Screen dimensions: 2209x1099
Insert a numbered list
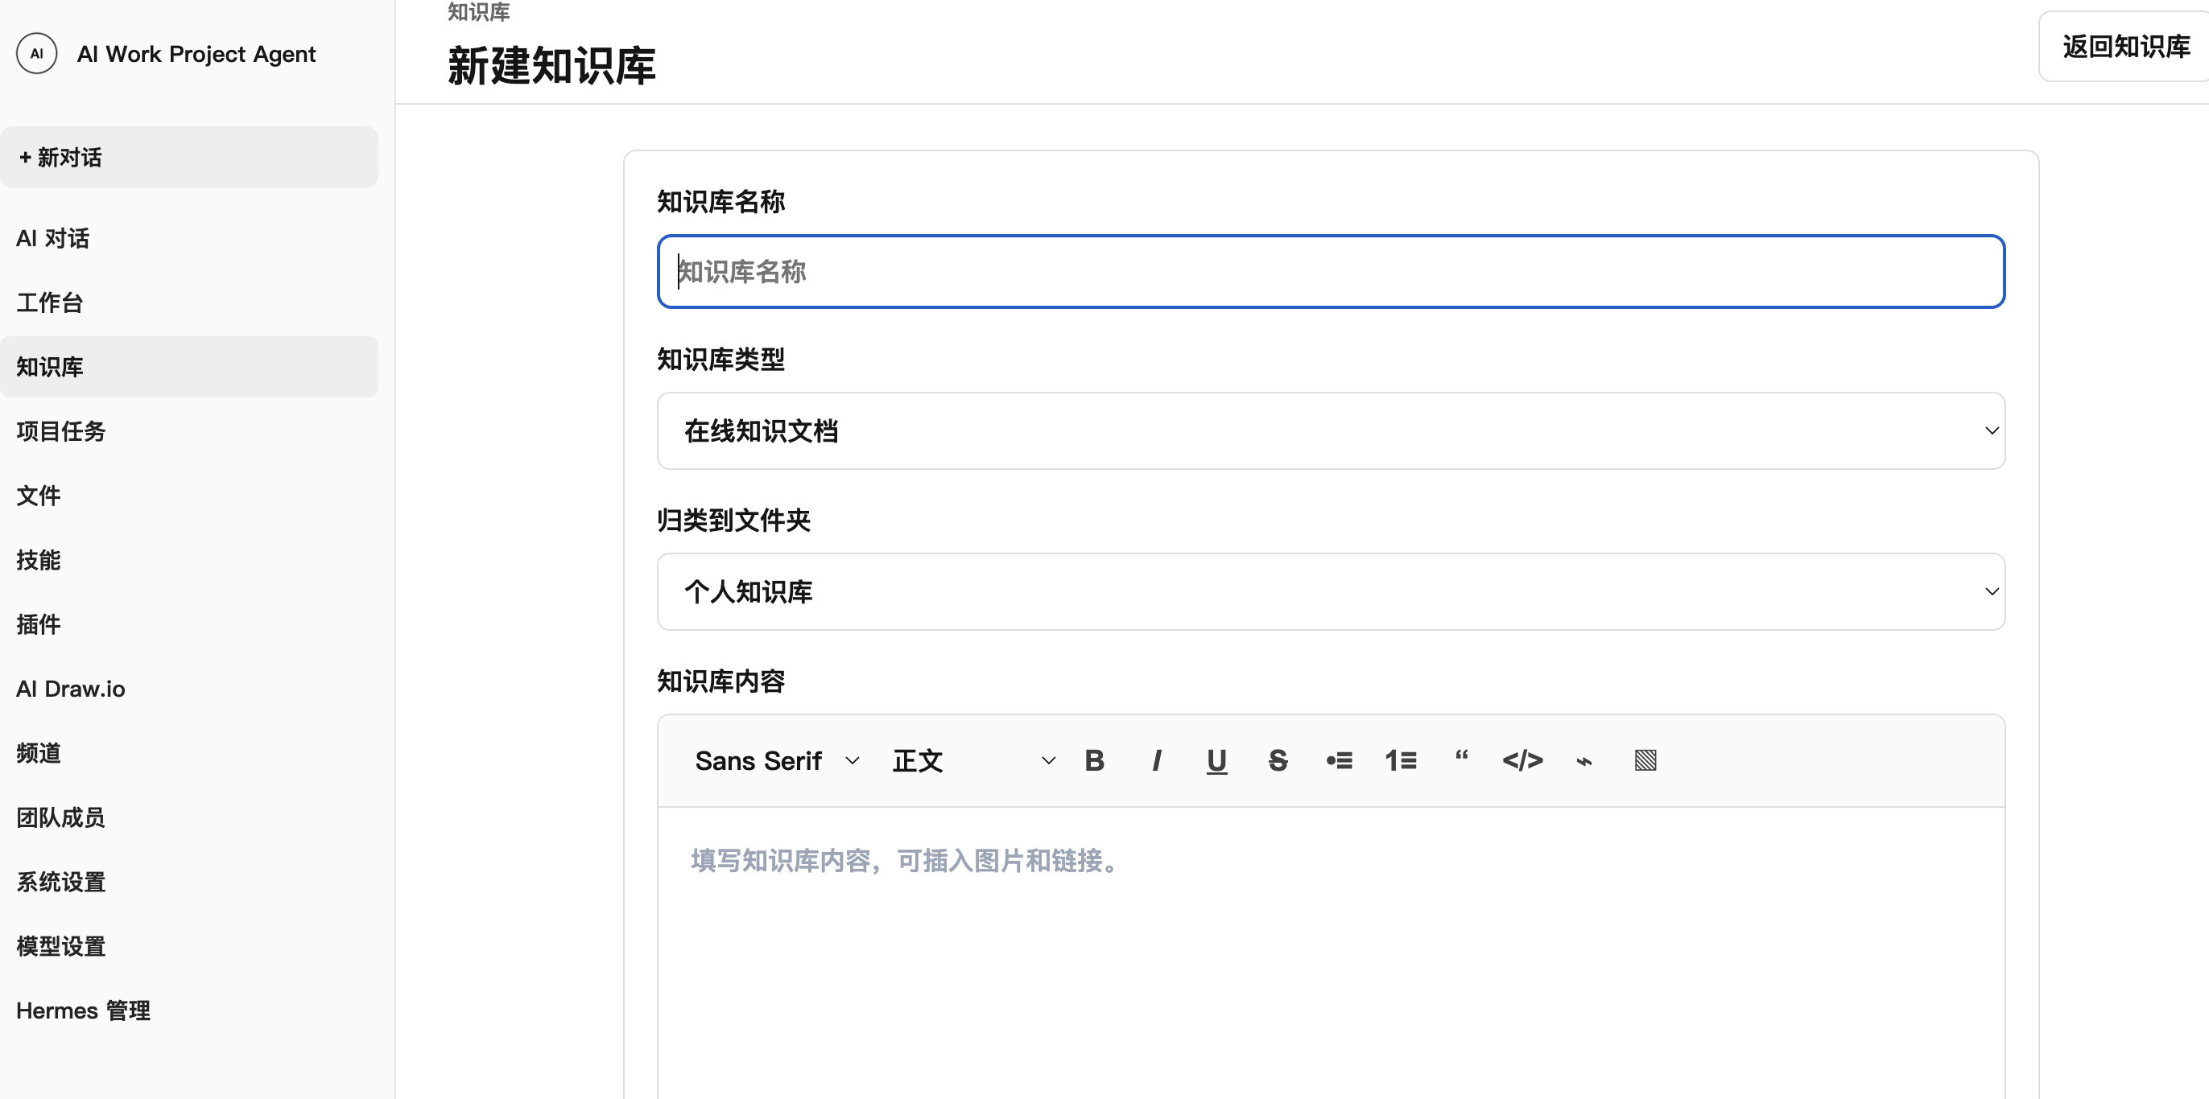(x=1401, y=760)
